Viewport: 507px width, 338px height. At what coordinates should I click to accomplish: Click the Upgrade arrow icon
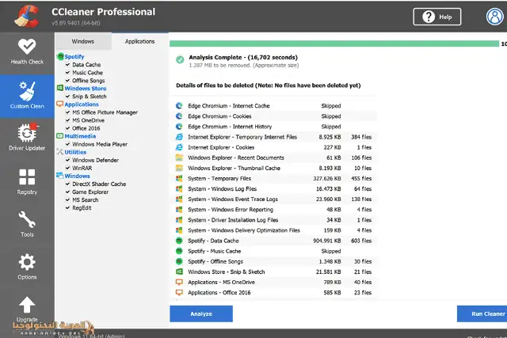pyautogui.click(x=27, y=305)
